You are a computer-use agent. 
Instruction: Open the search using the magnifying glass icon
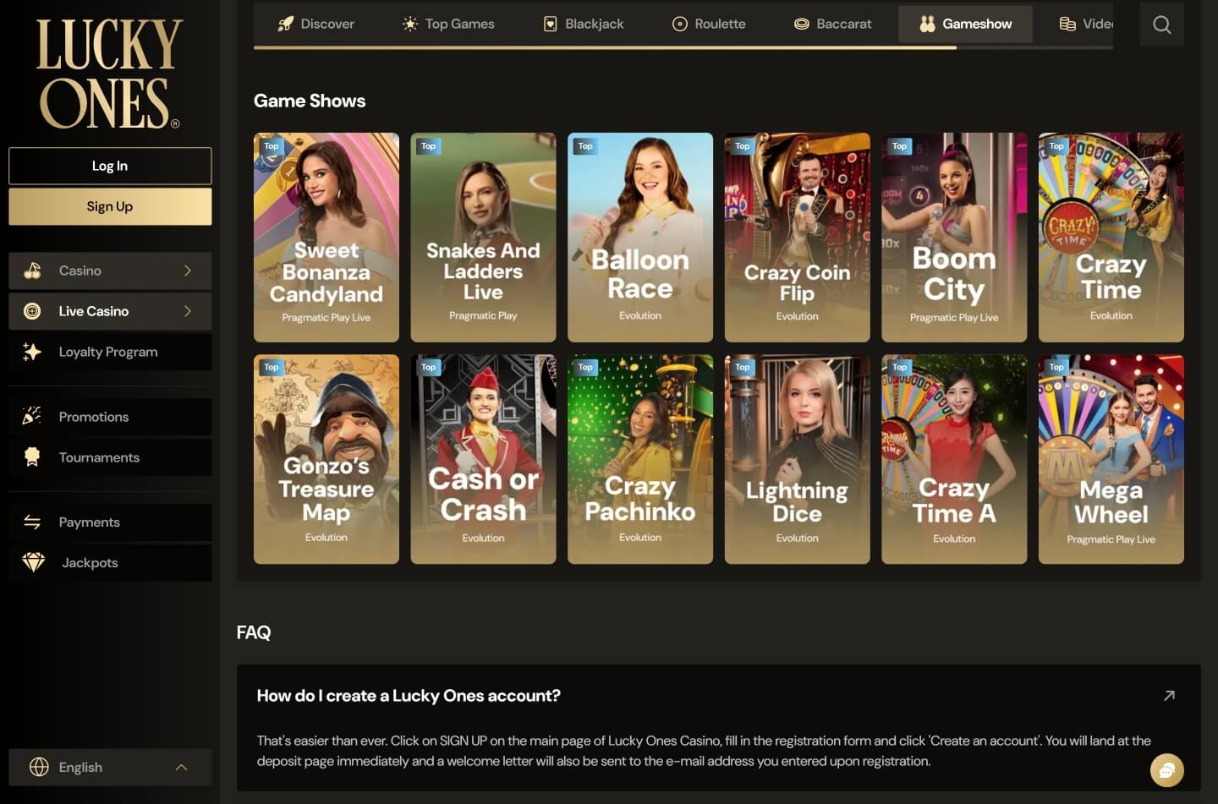(x=1161, y=24)
